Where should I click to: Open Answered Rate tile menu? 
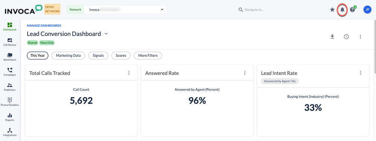(245, 73)
